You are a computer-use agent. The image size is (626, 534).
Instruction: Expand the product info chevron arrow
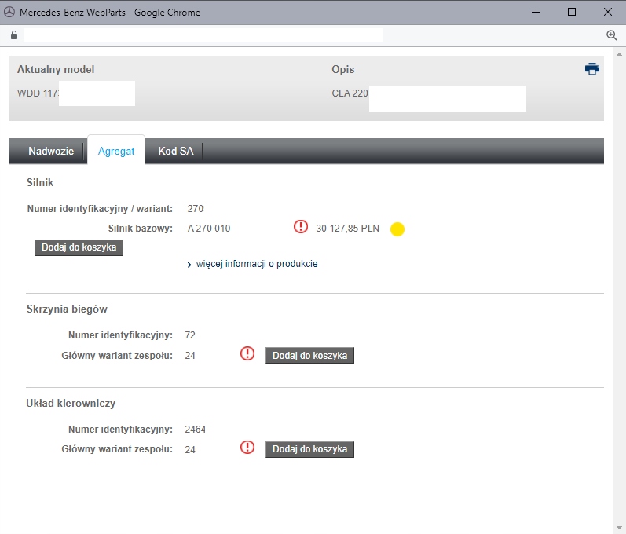189,265
